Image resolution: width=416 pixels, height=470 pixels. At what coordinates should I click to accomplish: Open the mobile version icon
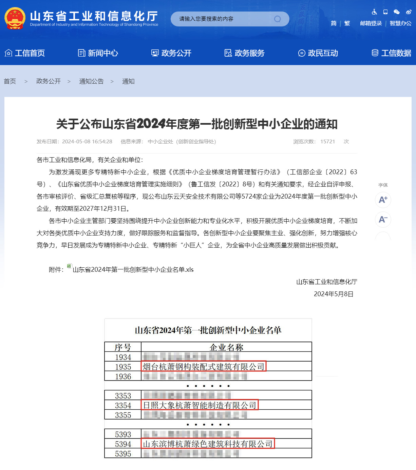(385, 12)
